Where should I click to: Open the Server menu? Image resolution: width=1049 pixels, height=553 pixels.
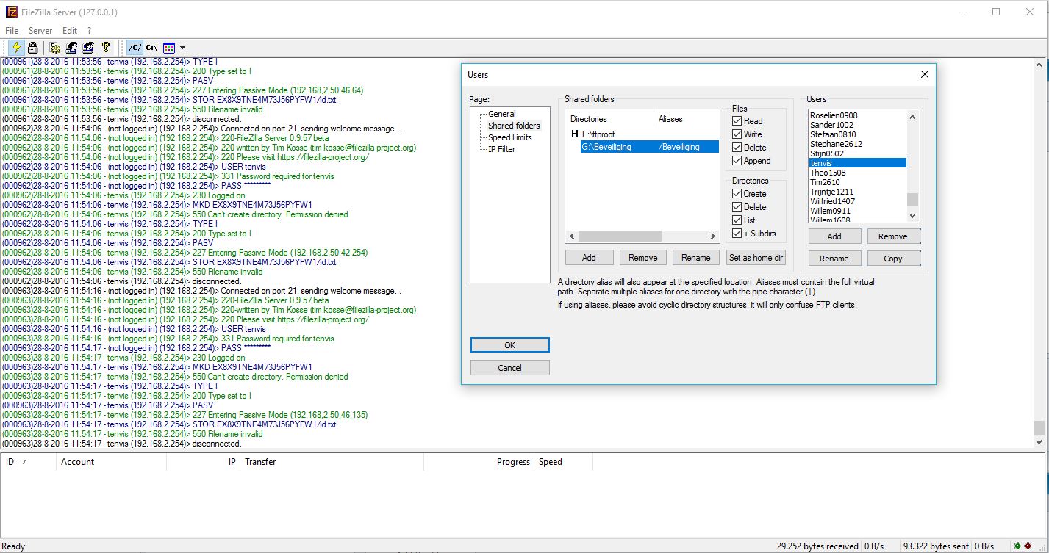click(40, 31)
